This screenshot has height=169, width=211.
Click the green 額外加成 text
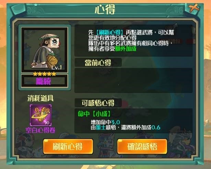tap(126, 49)
